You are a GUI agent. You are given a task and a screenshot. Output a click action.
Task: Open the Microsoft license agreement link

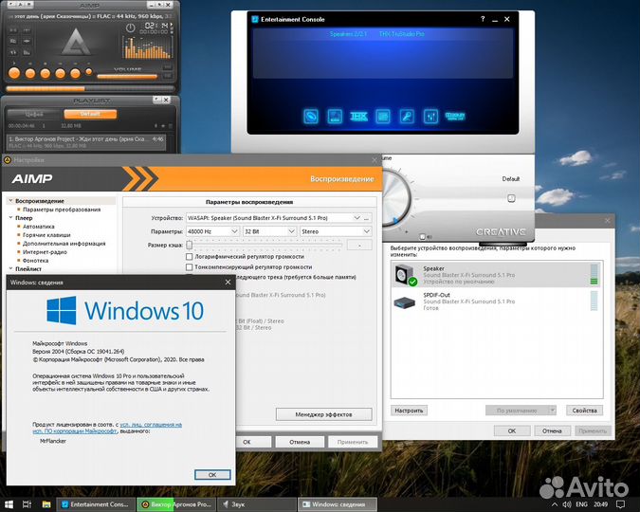tap(107, 428)
